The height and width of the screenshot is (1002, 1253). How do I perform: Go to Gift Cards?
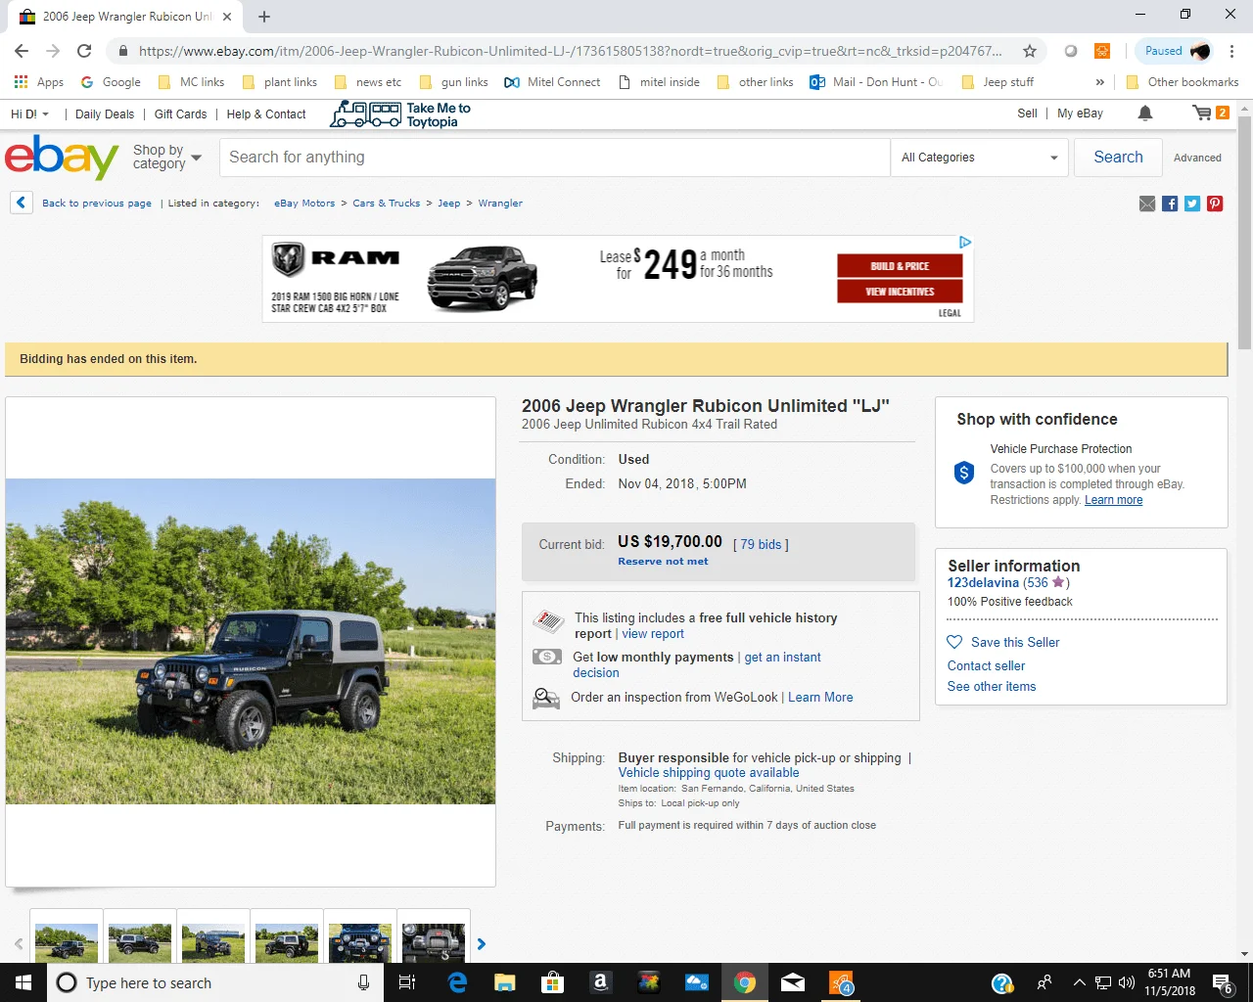181,114
